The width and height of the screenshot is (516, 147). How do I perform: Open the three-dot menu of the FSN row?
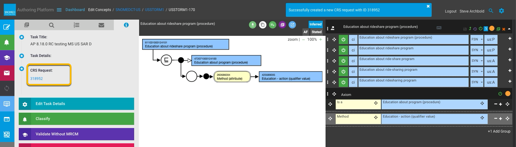328,39
